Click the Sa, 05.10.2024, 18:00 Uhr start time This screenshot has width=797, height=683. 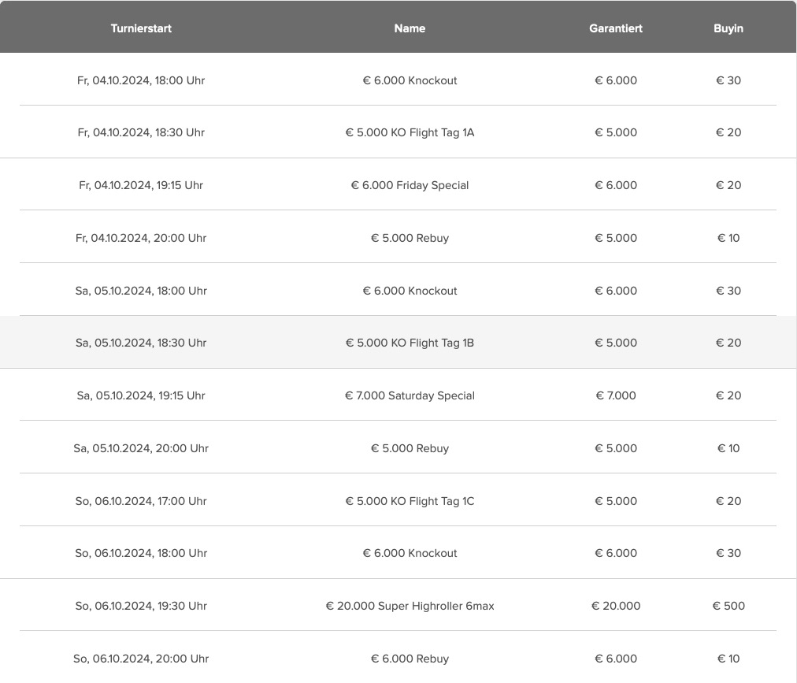pyautogui.click(x=141, y=291)
